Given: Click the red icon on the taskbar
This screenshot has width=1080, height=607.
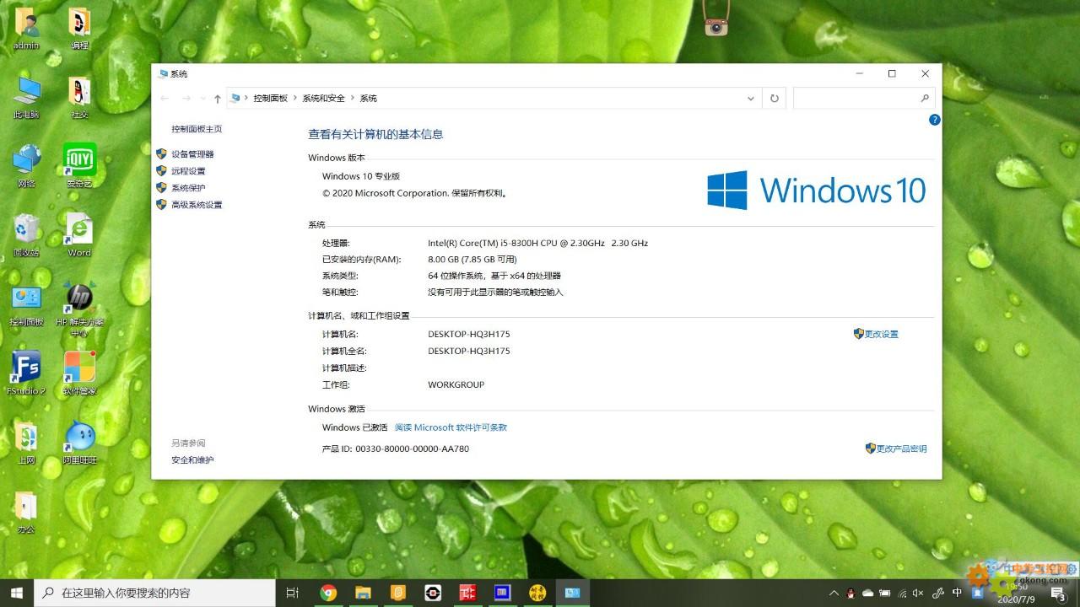Looking at the screenshot, I should [x=468, y=593].
